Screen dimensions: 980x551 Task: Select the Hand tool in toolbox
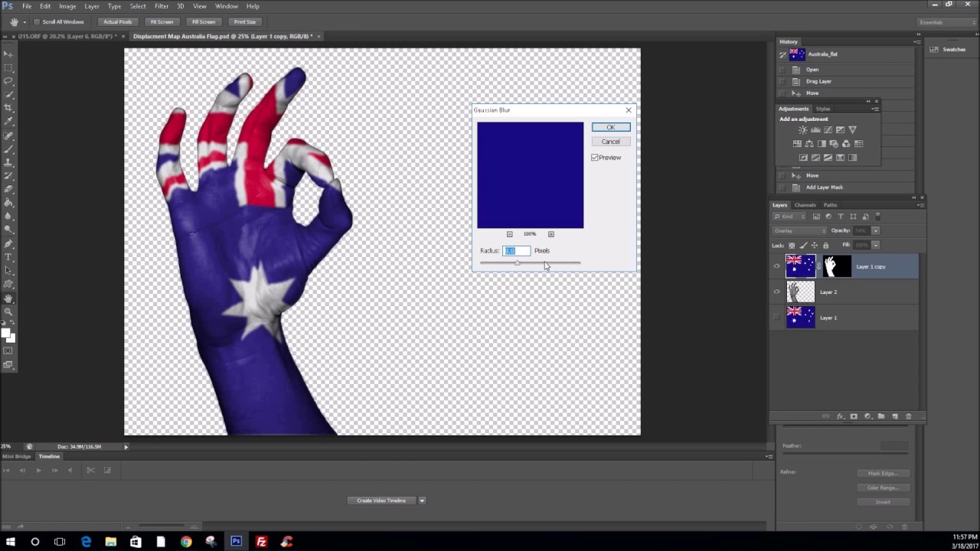(8, 298)
